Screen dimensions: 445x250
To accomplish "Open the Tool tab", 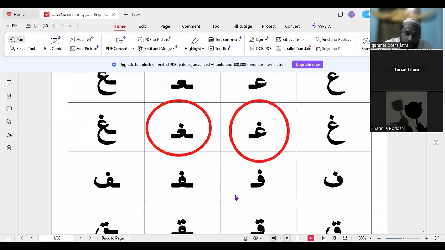I will coord(216,26).
